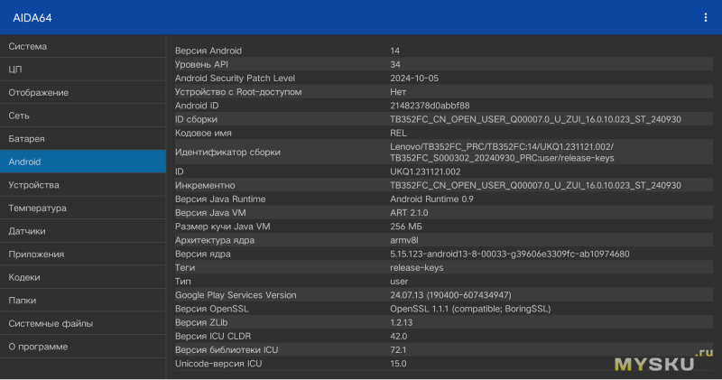Select Unicode ICU value 15.0
This screenshot has height=380, width=722.
click(x=398, y=364)
